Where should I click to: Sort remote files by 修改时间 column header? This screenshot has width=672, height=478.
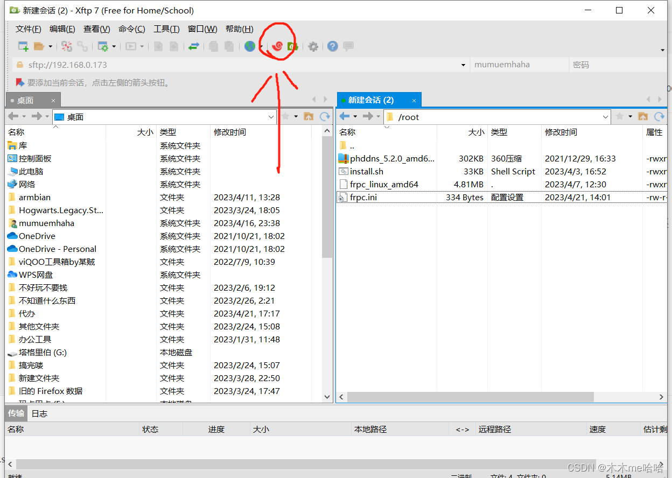(x=561, y=132)
